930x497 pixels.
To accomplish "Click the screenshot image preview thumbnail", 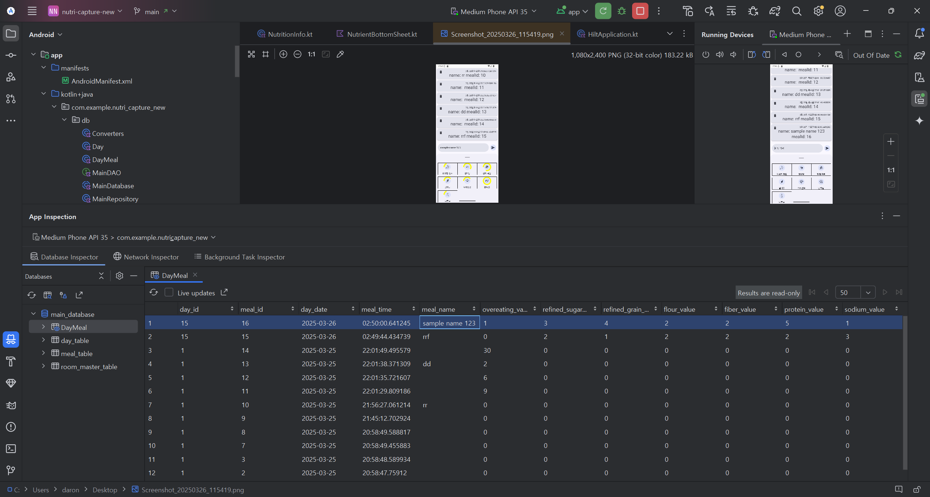I will tap(467, 134).
